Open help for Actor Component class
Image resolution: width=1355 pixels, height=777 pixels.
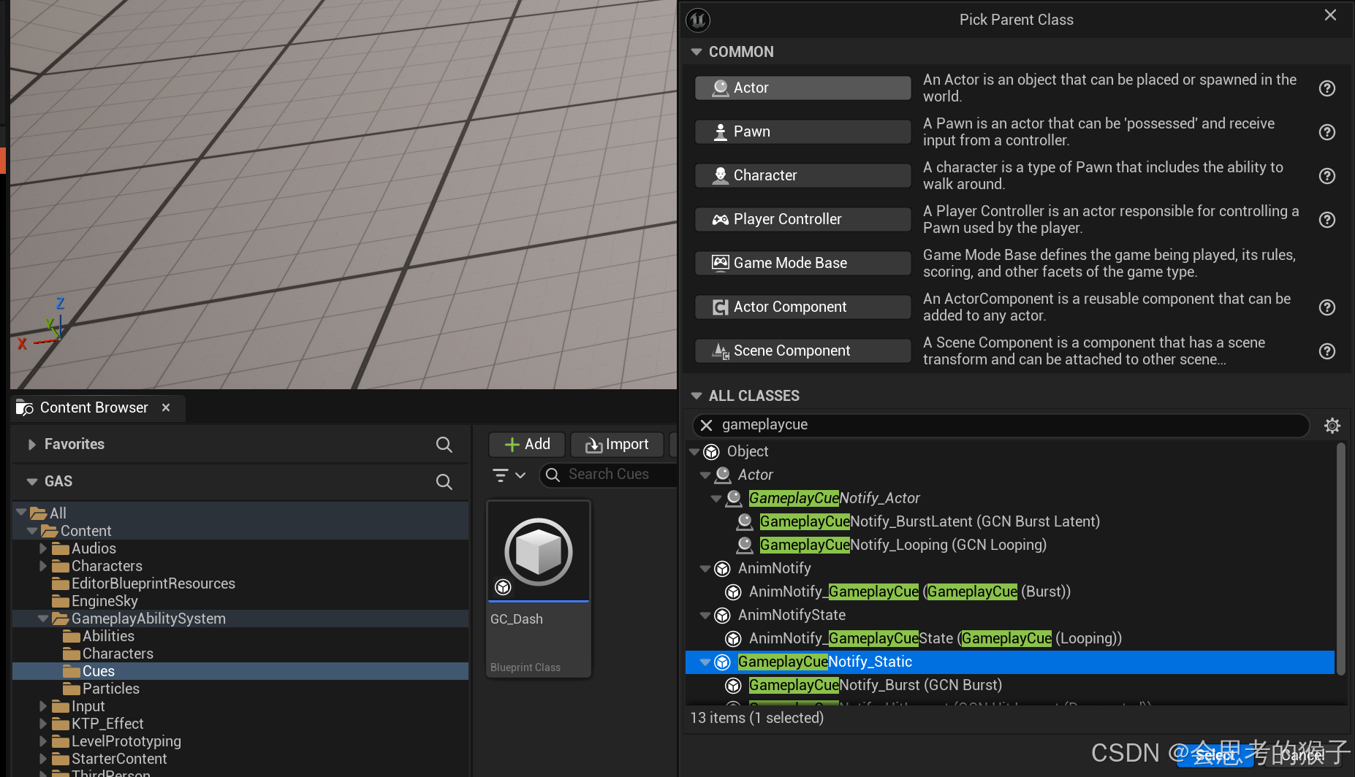pos(1327,307)
